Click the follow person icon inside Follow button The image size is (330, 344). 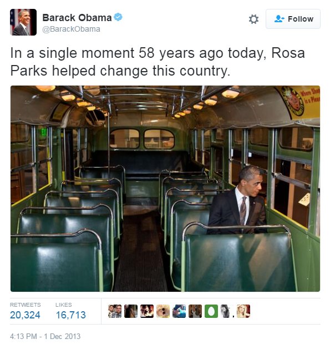279,19
